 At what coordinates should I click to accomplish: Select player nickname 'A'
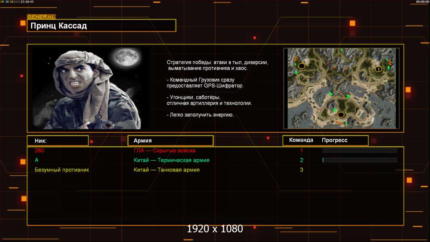point(36,160)
